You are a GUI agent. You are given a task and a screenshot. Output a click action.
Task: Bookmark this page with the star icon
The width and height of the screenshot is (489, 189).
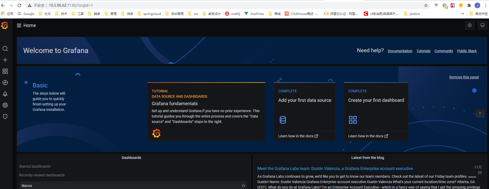[x=426, y=5]
